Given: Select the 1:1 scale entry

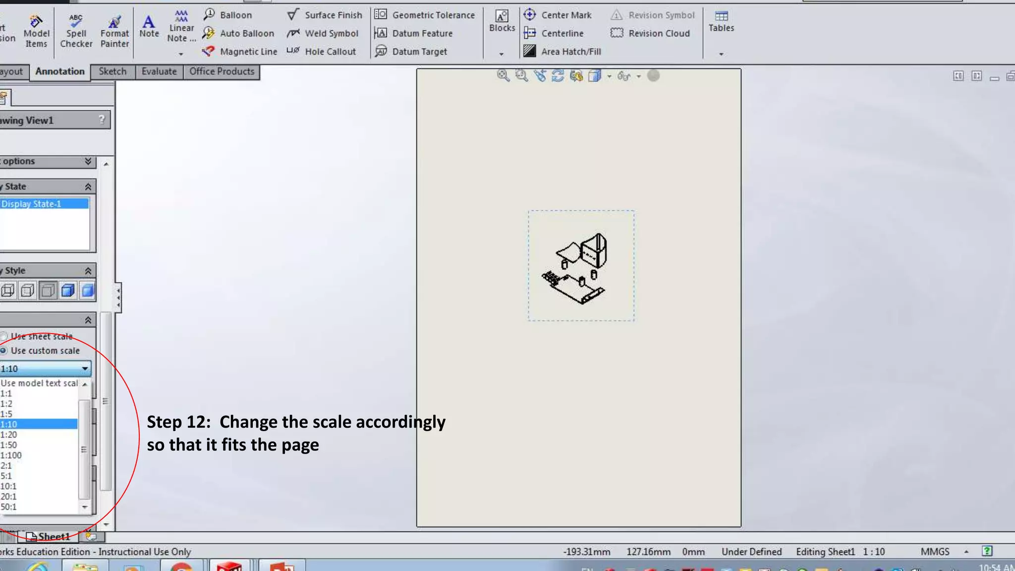Looking at the screenshot, I should click(x=39, y=394).
